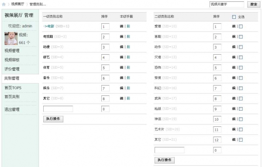The image size is (262, 167).
Task: Click the delete icon for 电视剧 row
Action: tap(128, 36)
